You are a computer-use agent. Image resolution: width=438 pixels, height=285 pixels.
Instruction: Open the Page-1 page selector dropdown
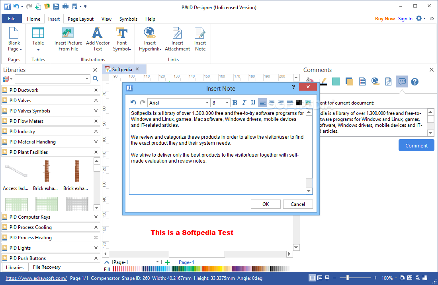(x=158, y=262)
